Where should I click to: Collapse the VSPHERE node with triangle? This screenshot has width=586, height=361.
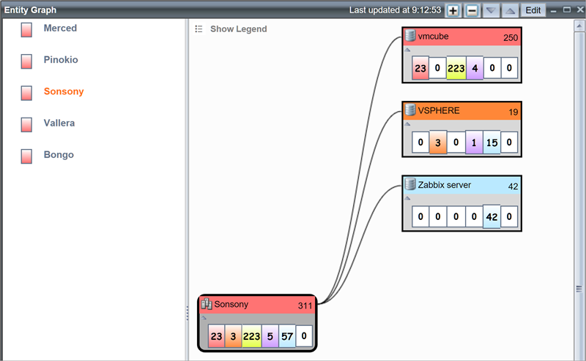tap(408, 124)
